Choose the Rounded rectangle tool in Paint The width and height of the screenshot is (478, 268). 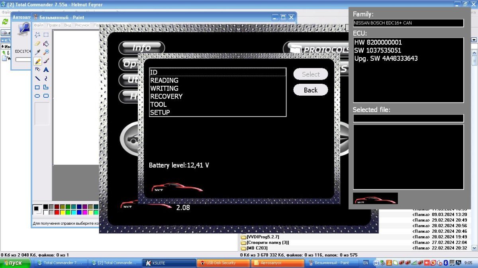coord(46,96)
